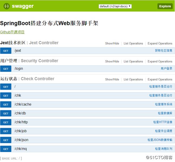Click the GET badge for /chk/cache
Screen dimensions: 175x162
(x=6, y=104)
